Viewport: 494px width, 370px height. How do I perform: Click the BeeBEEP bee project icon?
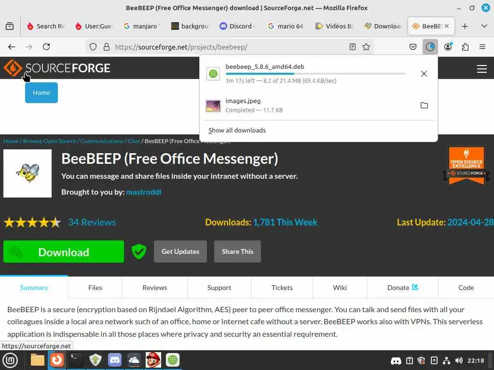pyautogui.click(x=27, y=173)
